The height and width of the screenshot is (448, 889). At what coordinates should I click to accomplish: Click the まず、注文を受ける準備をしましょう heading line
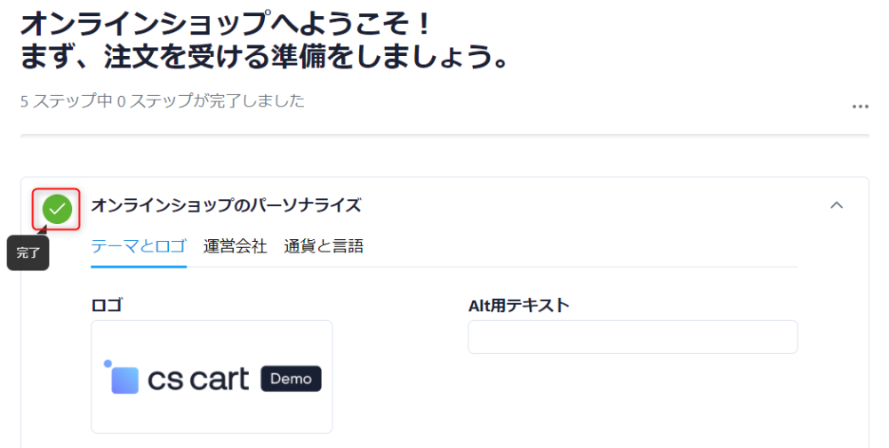click(265, 57)
